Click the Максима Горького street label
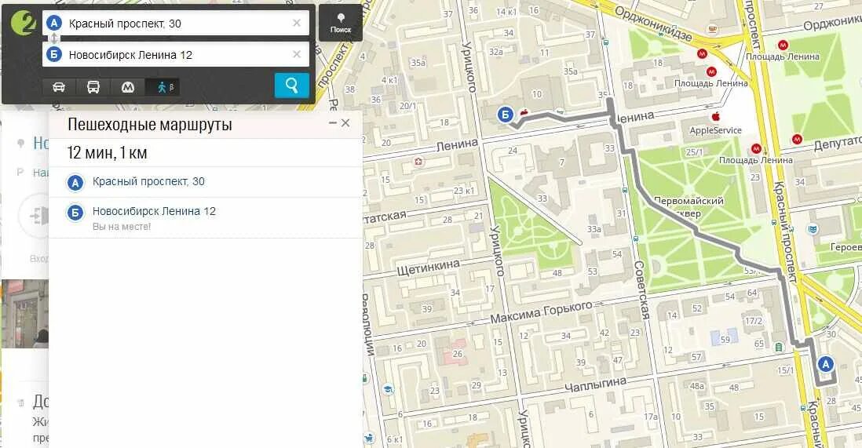This screenshot has height=448, width=862. 541,311
